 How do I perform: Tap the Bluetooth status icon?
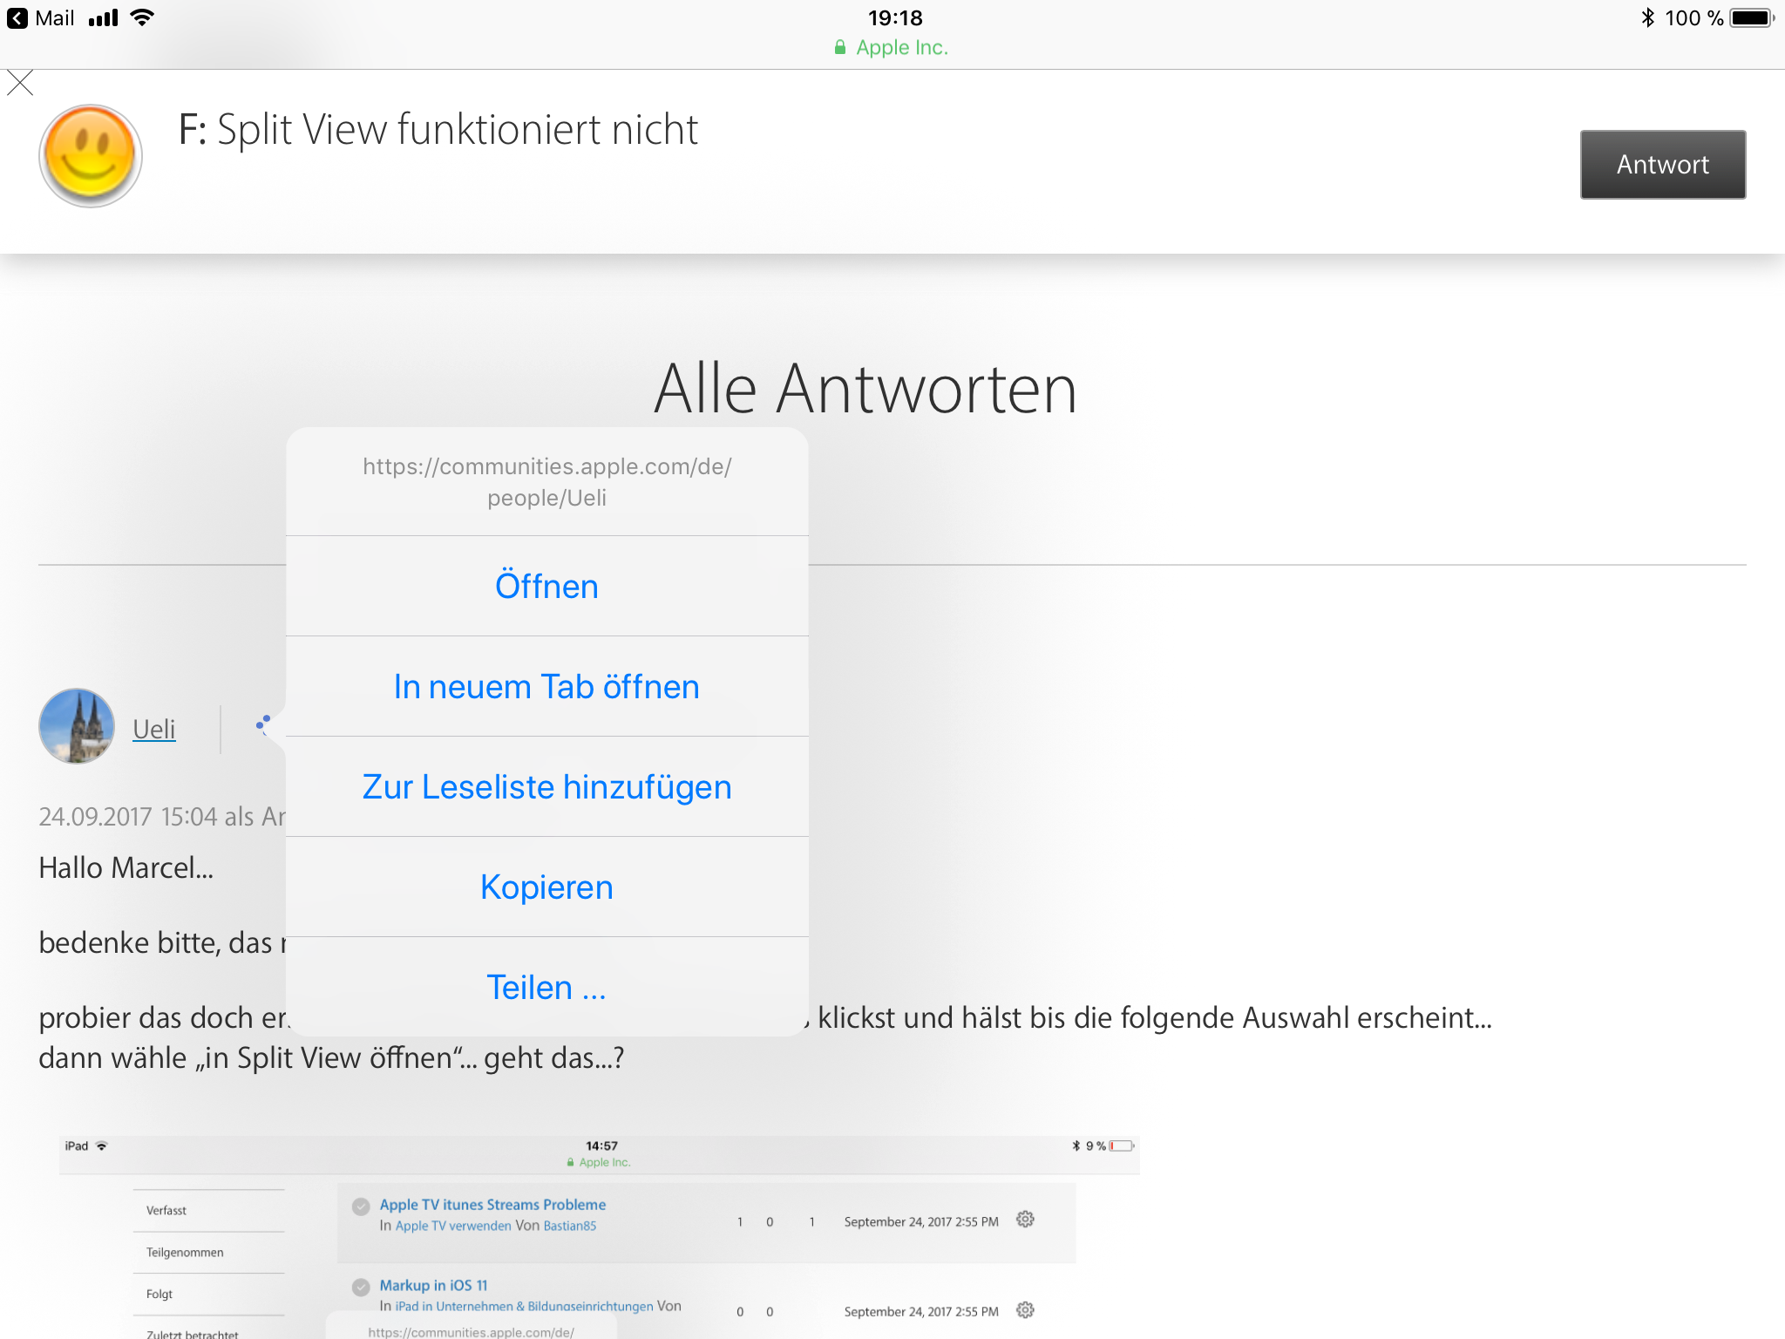pyautogui.click(x=1647, y=18)
